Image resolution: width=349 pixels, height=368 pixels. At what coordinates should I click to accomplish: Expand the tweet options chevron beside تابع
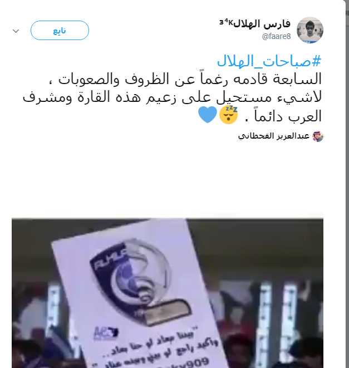coord(16,31)
